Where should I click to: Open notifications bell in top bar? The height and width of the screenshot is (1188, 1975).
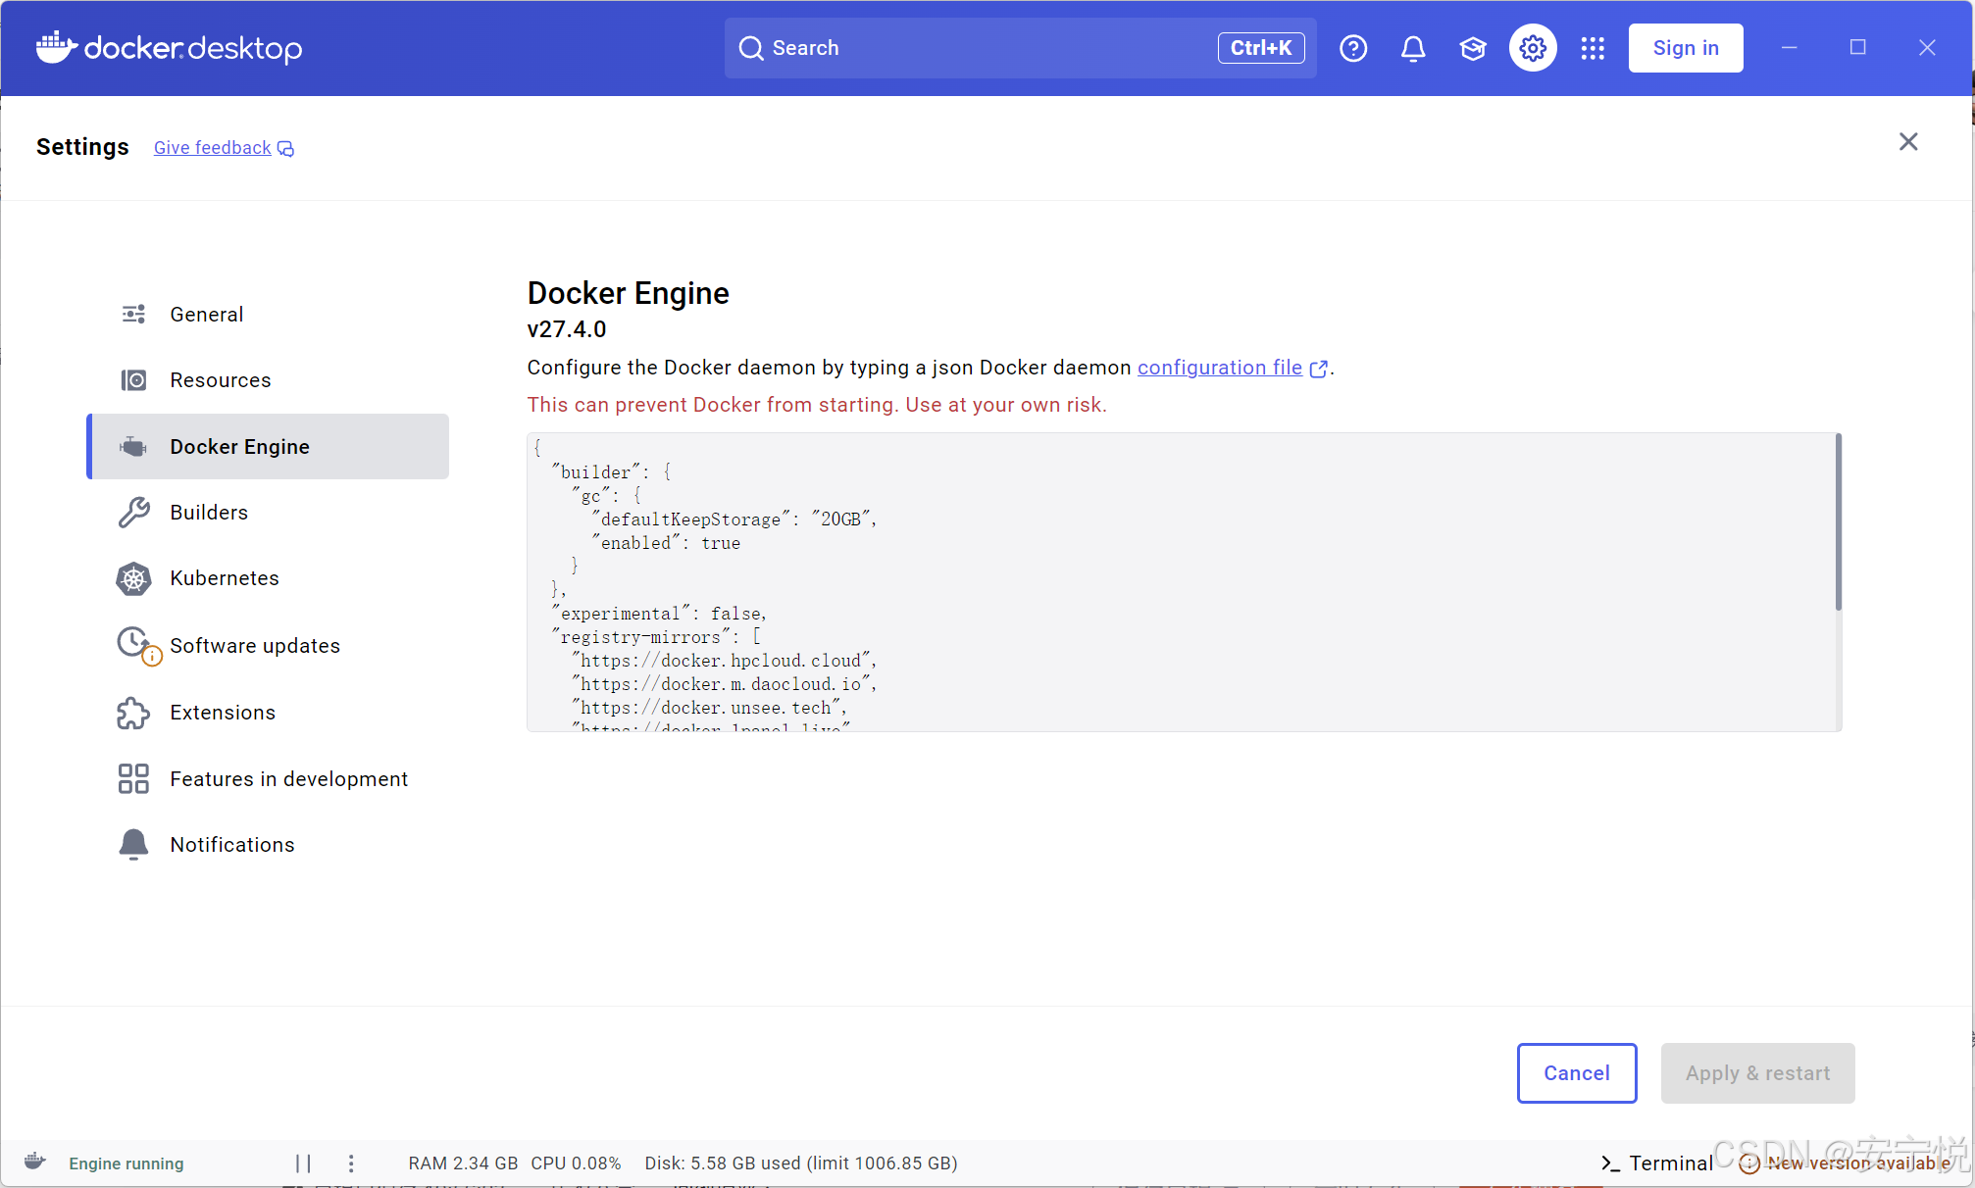pos(1413,48)
